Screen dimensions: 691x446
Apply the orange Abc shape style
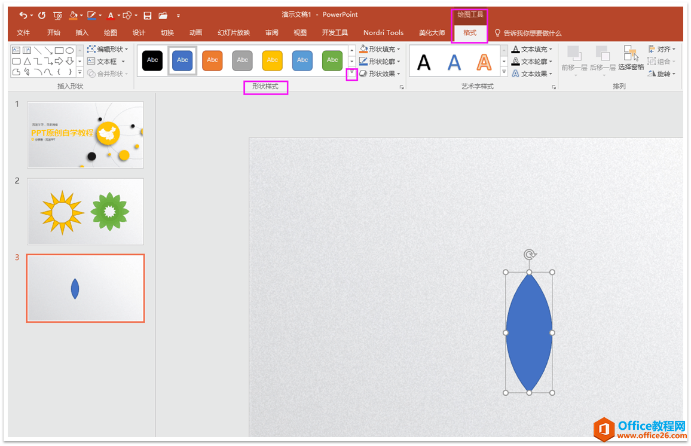coord(212,60)
